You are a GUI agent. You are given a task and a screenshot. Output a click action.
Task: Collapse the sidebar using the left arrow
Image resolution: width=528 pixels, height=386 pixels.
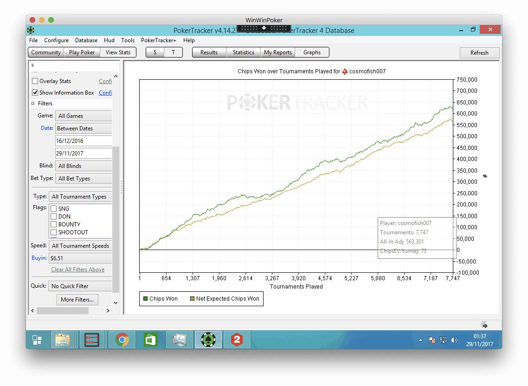click(32, 65)
